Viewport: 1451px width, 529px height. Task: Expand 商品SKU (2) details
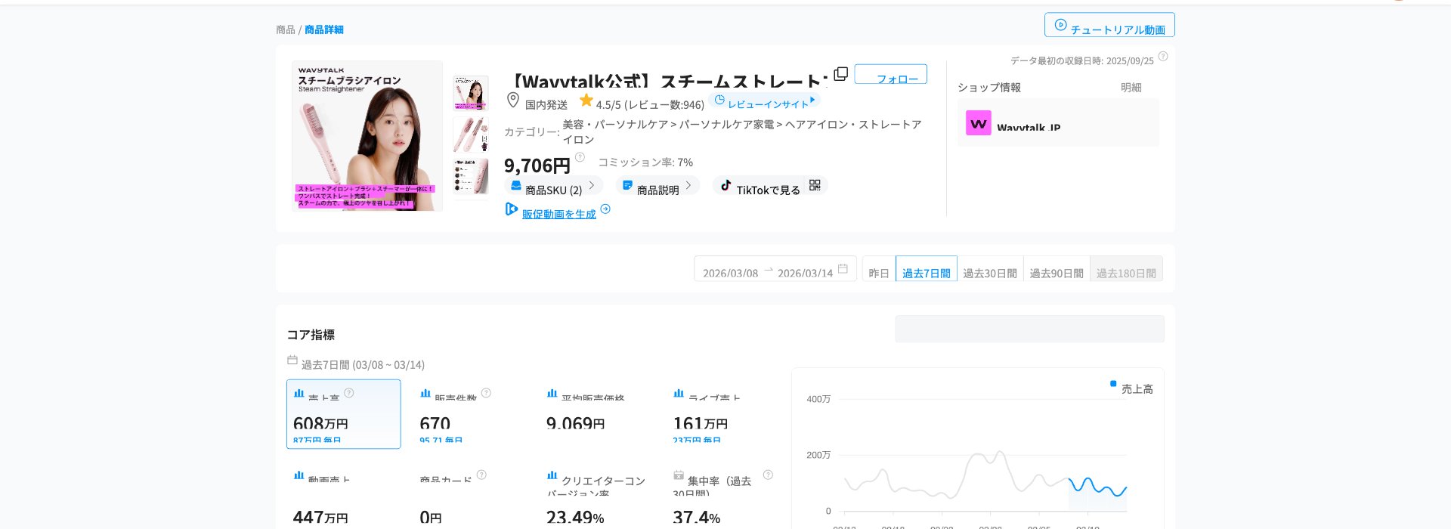[553, 185]
